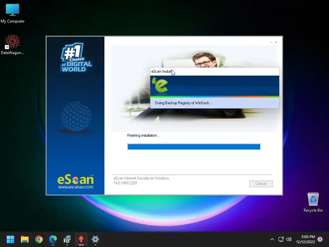
Task: Open the volume speaker tray icon
Action: 289,239
